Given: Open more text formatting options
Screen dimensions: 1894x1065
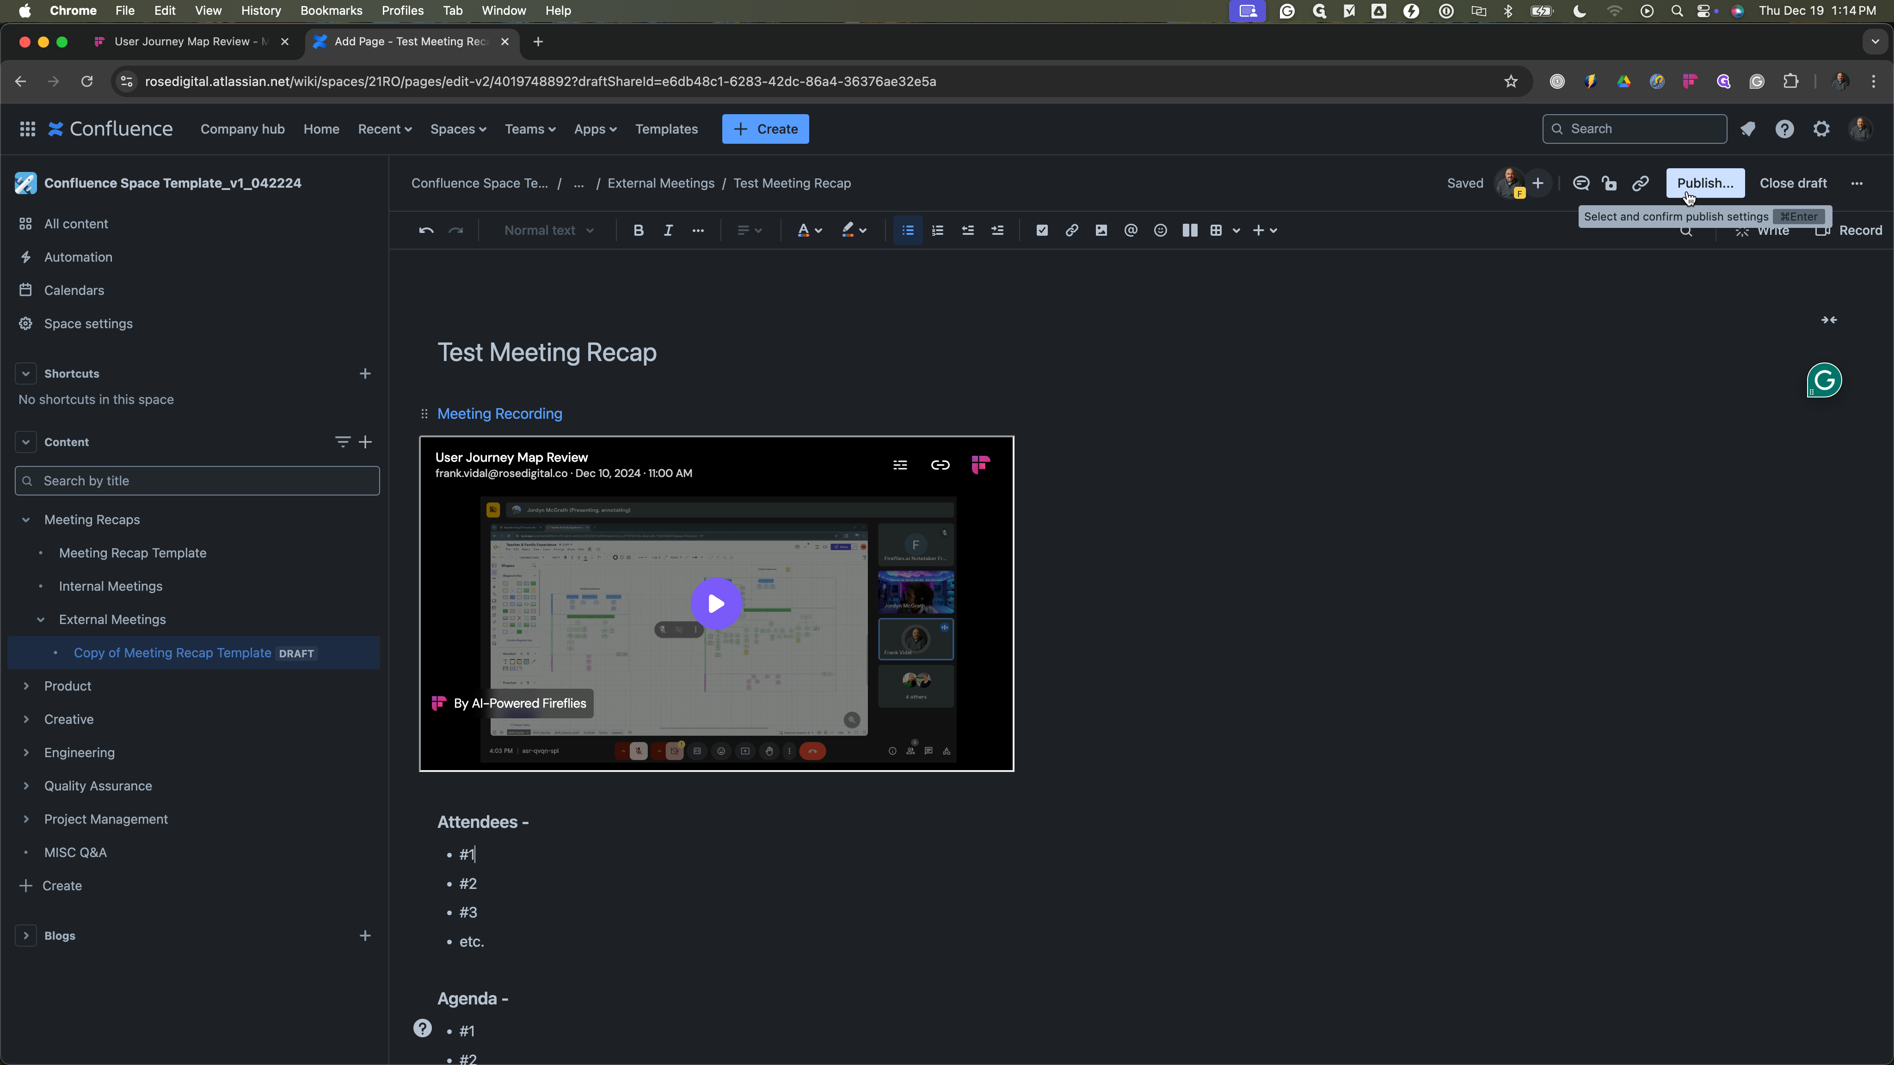Looking at the screenshot, I should [698, 231].
